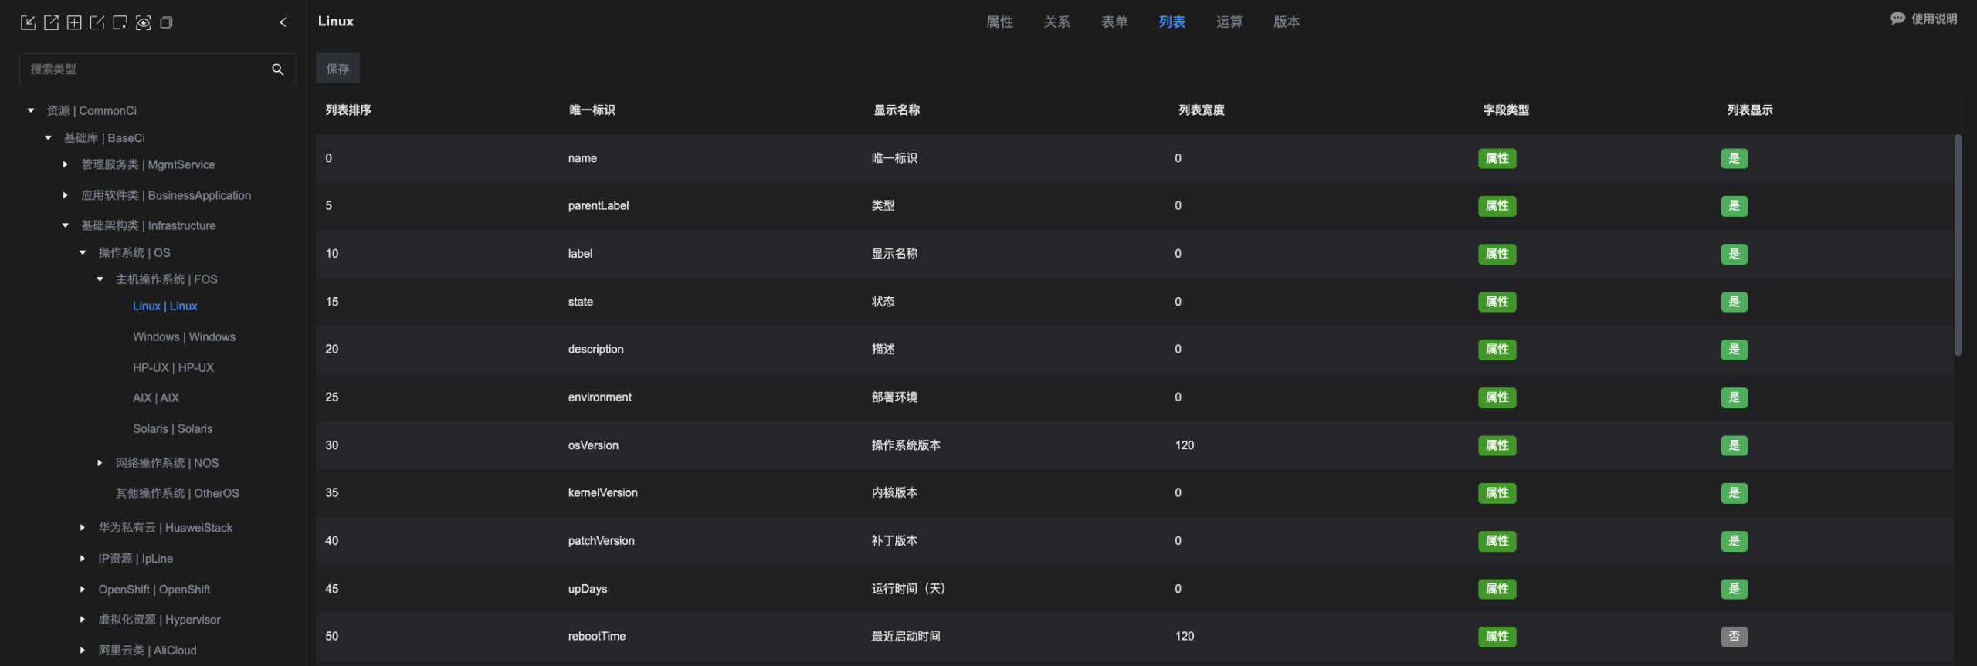The width and height of the screenshot is (1977, 666).
Task: Click the search magnifier icon
Action: pos(278,69)
